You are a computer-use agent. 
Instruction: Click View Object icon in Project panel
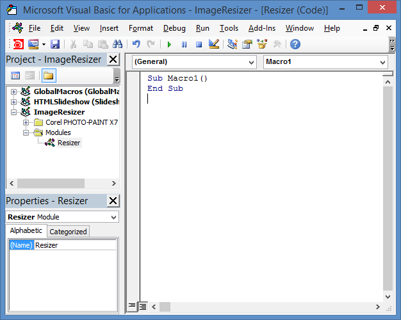[30, 76]
